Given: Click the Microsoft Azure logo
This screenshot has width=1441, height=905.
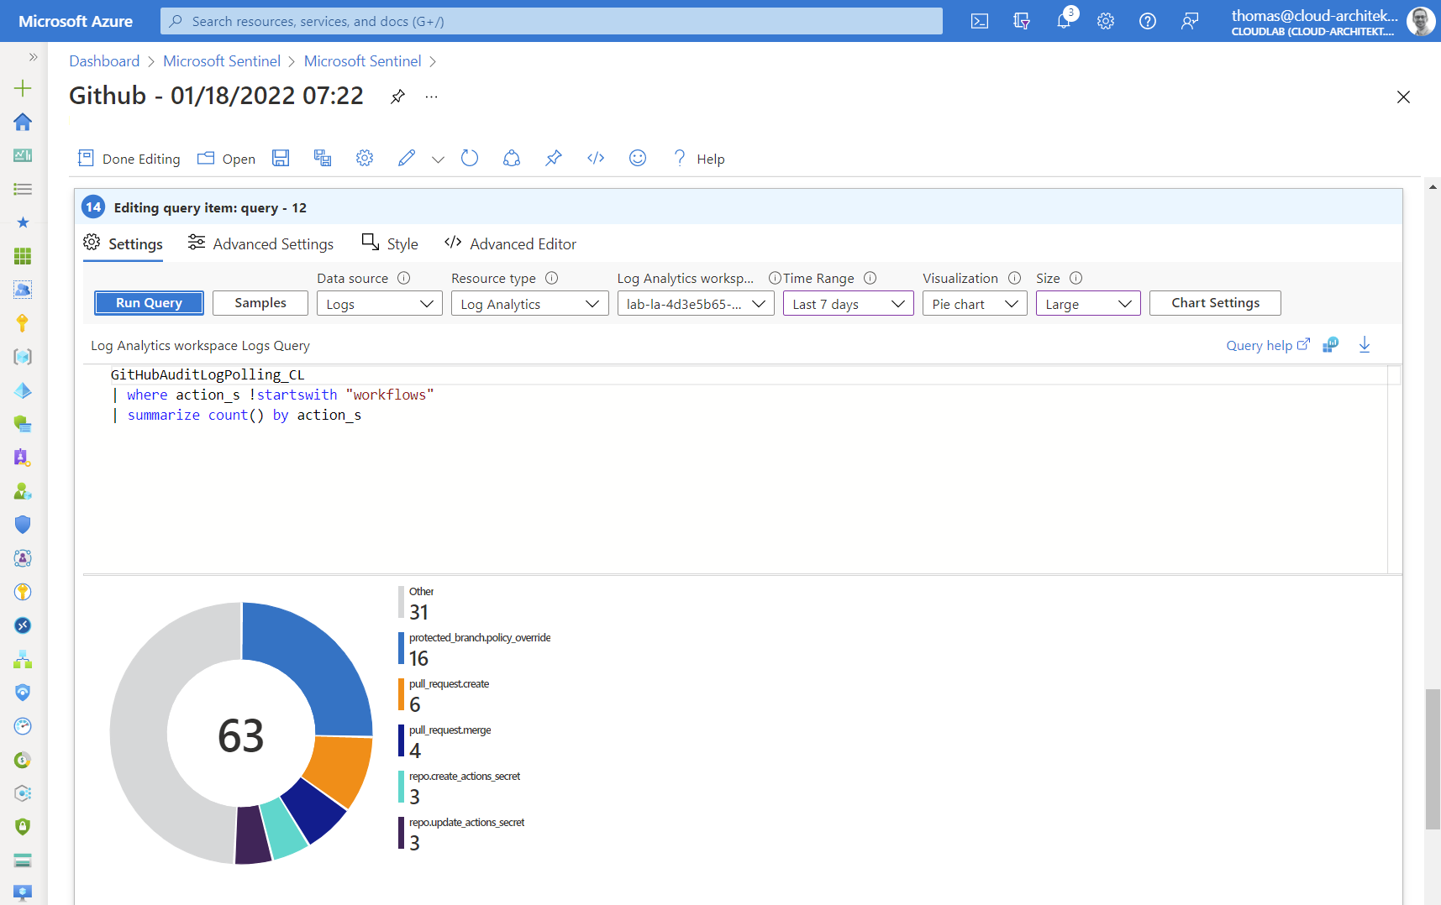Looking at the screenshot, I should (x=76, y=21).
